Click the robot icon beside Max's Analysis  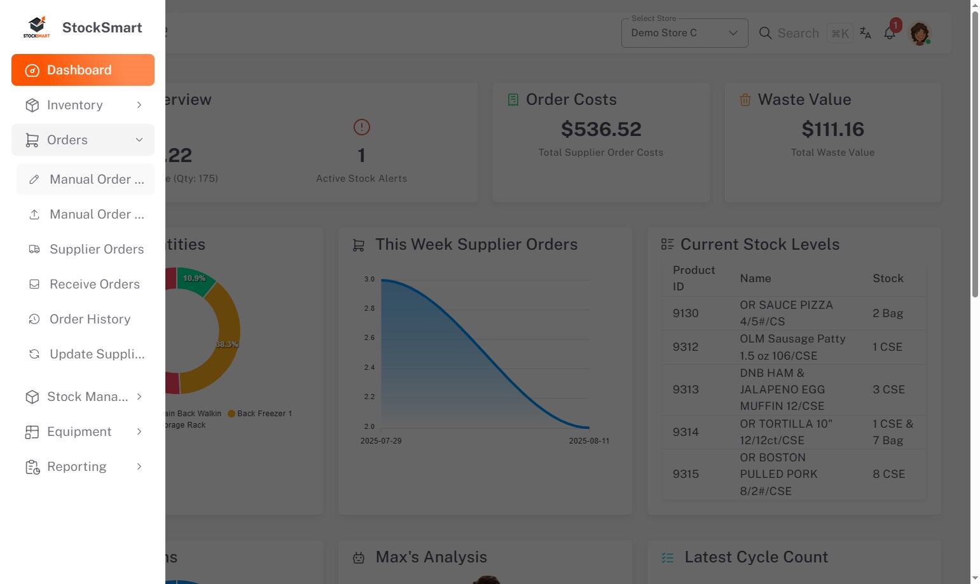tap(359, 557)
